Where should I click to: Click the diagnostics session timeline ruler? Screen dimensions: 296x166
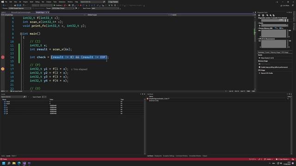pyautogui.click(x=275, y=20)
